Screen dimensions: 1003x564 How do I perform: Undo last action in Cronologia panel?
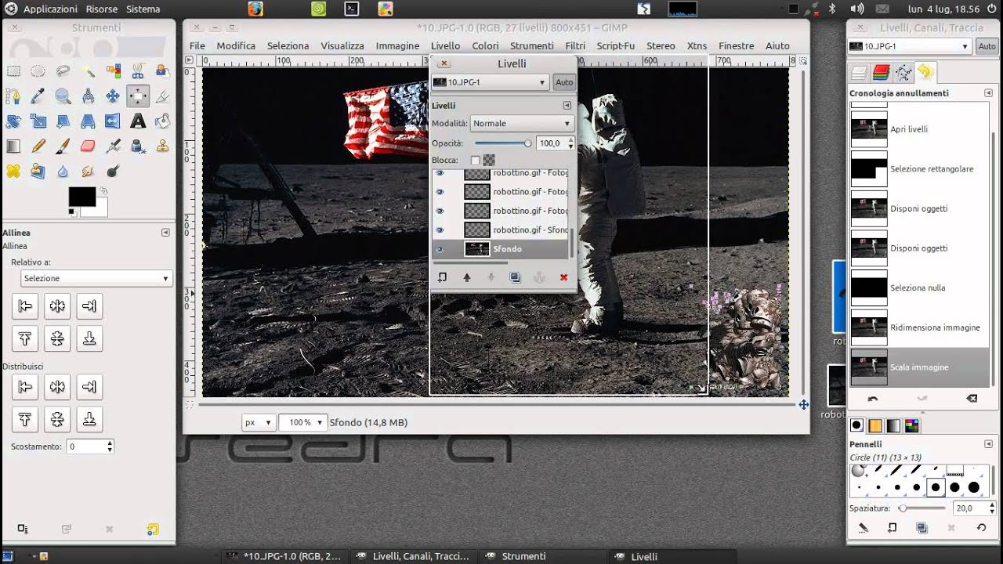(873, 399)
